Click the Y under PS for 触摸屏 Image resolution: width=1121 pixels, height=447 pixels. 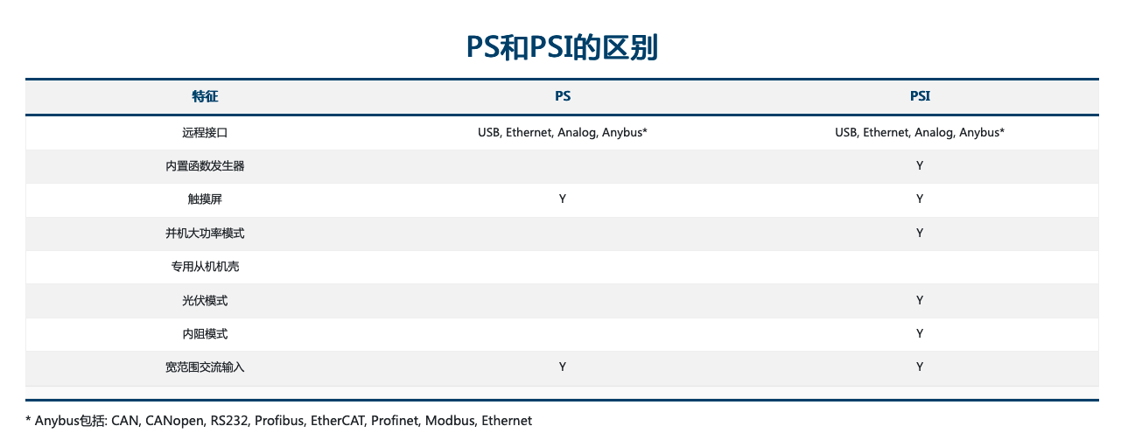click(x=563, y=199)
